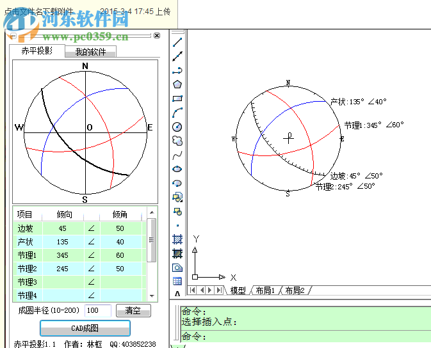This screenshot has height=348, width=431.
Task: Click the table scrollbar up arrow
Action: (x=152, y=212)
